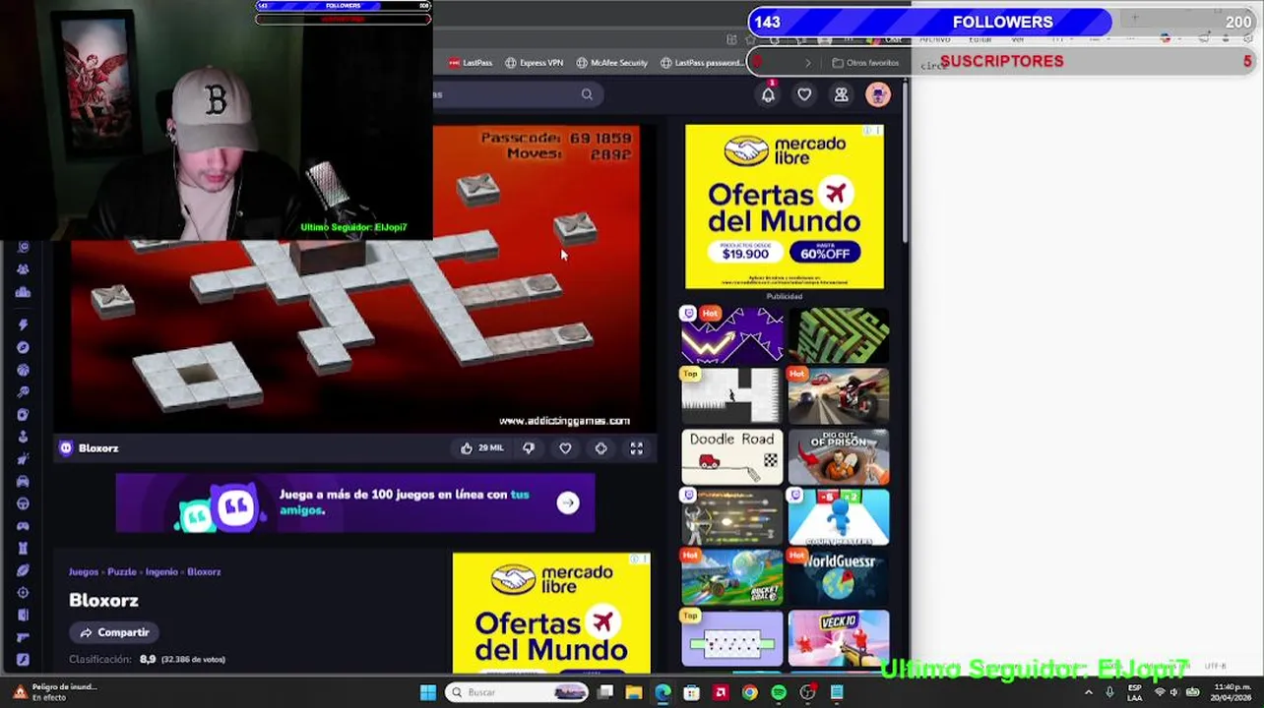
Task: Open the steering wheel driving category icon
Action: [x=23, y=503]
